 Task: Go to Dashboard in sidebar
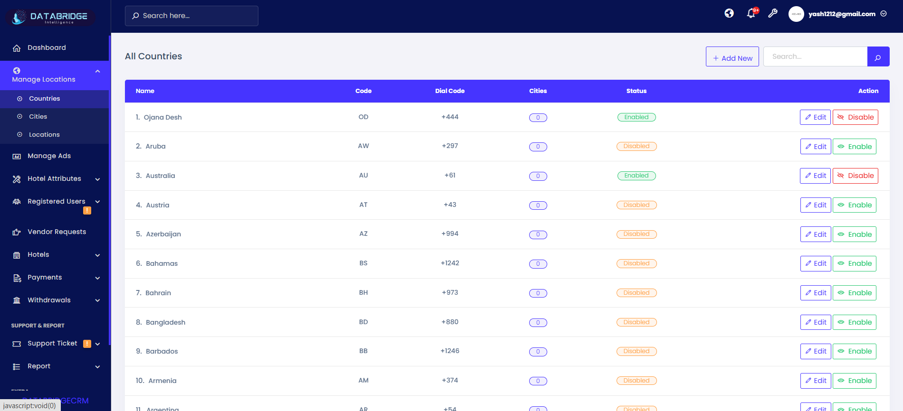coord(55,48)
